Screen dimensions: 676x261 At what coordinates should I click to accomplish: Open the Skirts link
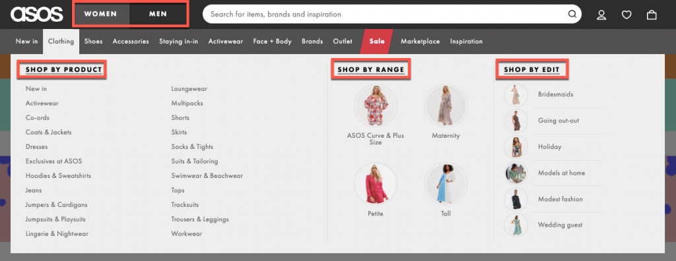(x=180, y=132)
